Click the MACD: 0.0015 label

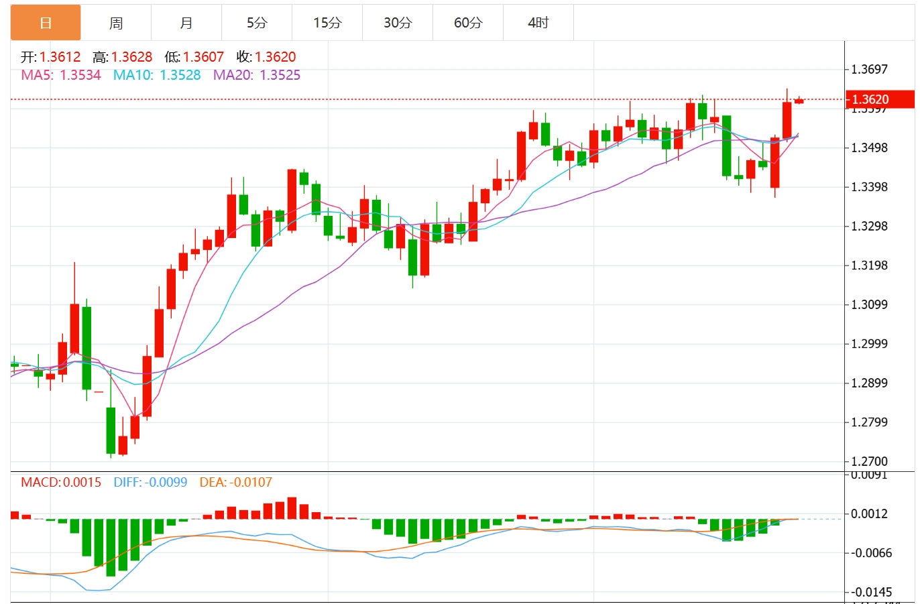61,482
